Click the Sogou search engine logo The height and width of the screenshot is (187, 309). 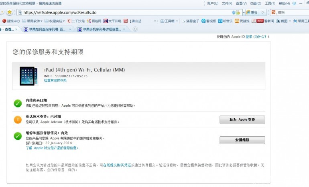[274, 12]
